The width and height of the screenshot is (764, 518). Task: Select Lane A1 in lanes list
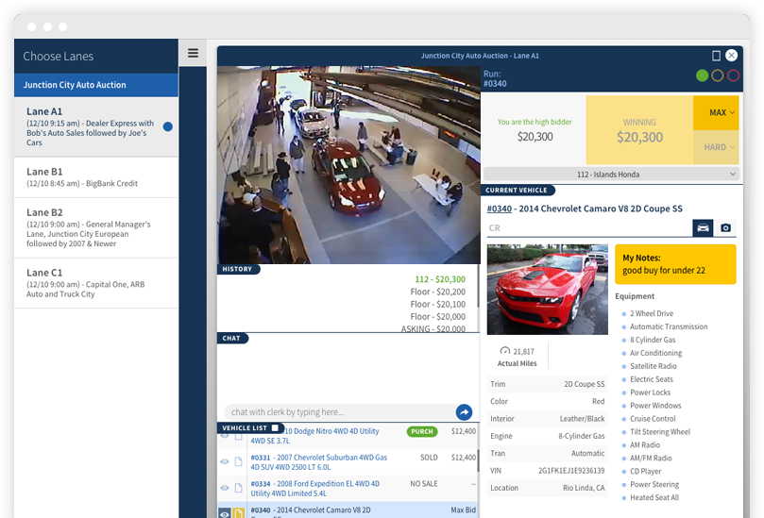click(x=96, y=126)
